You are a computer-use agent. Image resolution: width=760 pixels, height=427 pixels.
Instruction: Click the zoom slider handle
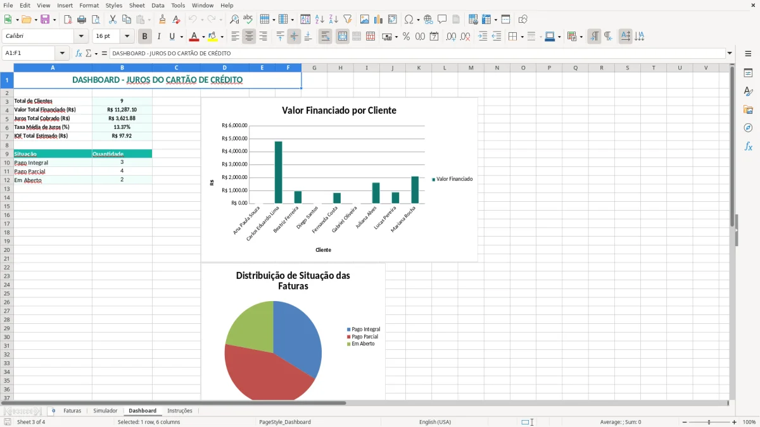tap(709, 422)
